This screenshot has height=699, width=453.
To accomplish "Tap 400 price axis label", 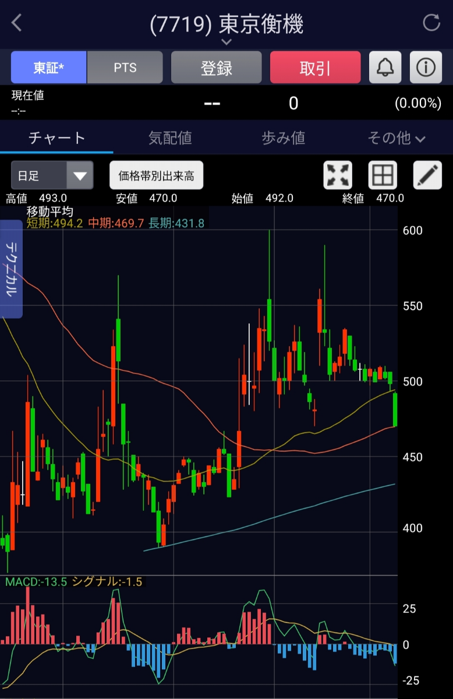I will pyautogui.click(x=412, y=528).
